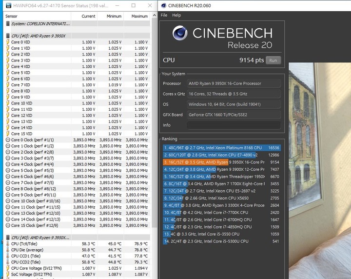Select the Core 5 VID row label

pyautogui.click(x=20, y=73)
